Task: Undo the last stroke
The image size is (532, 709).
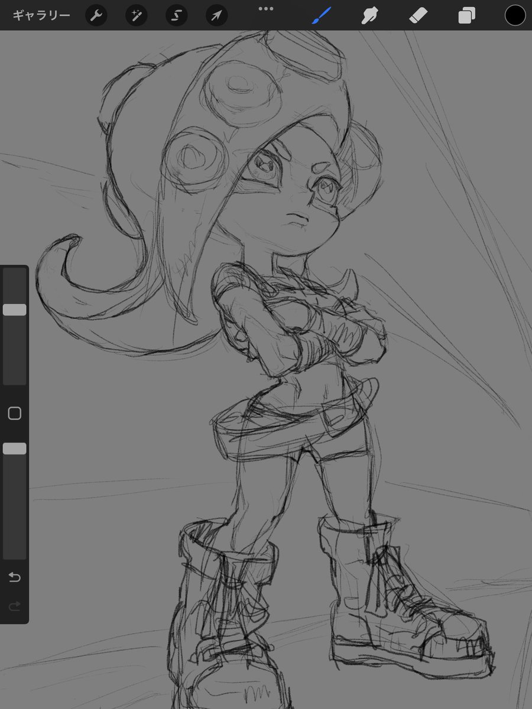Action: (15, 577)
